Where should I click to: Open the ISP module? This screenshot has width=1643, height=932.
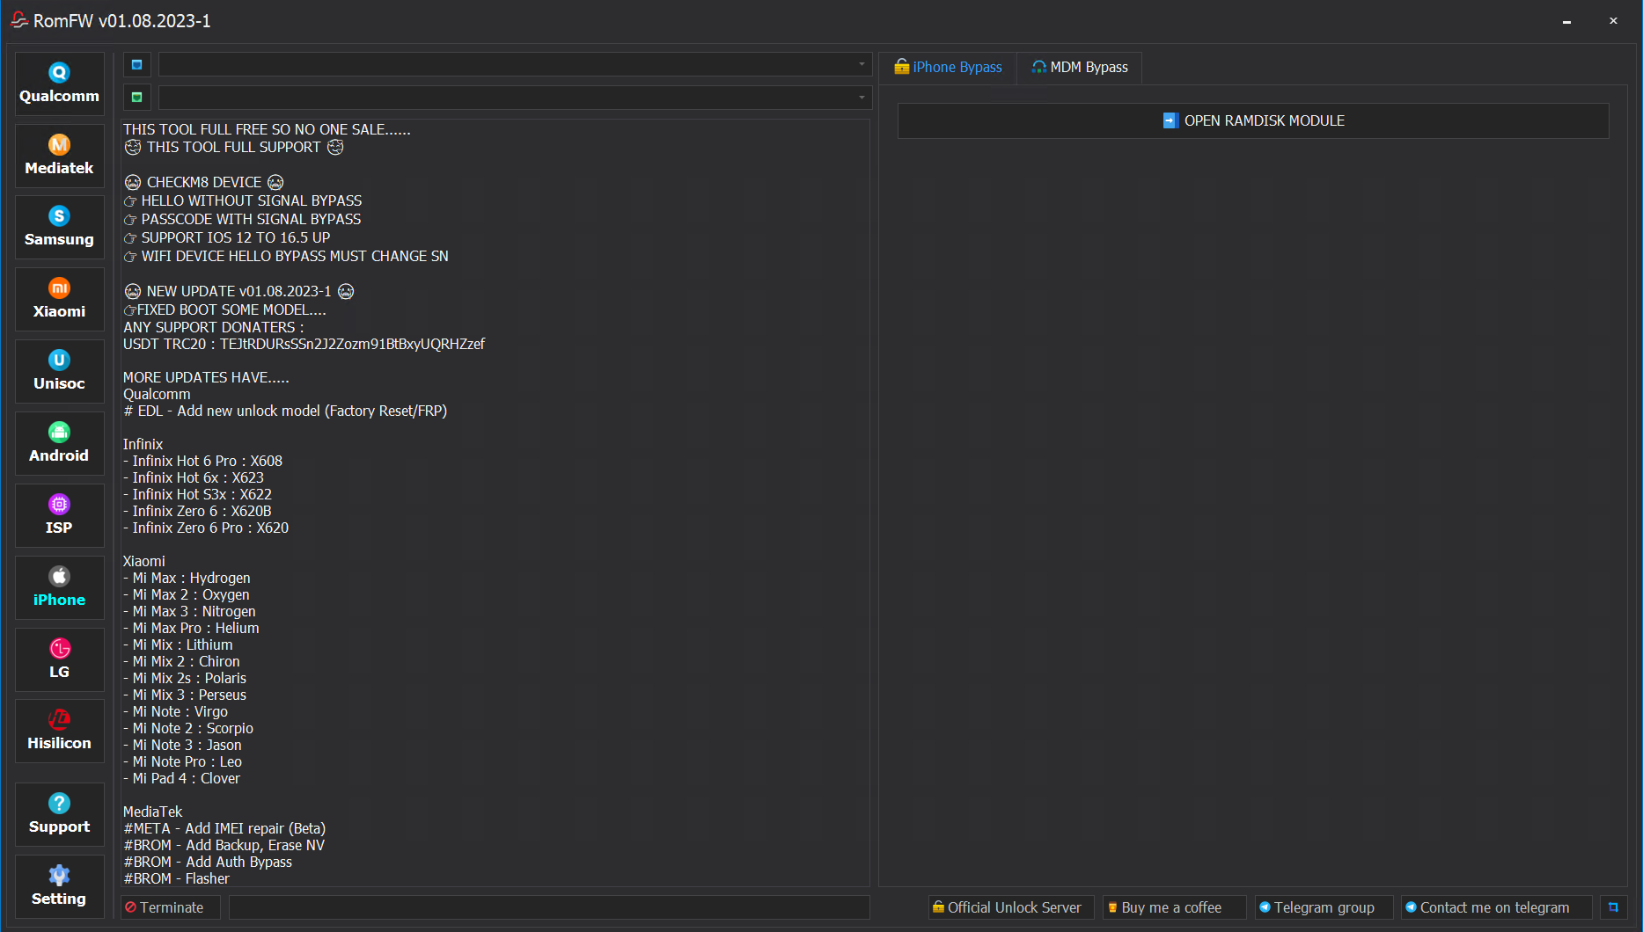[x=59, y=515]
